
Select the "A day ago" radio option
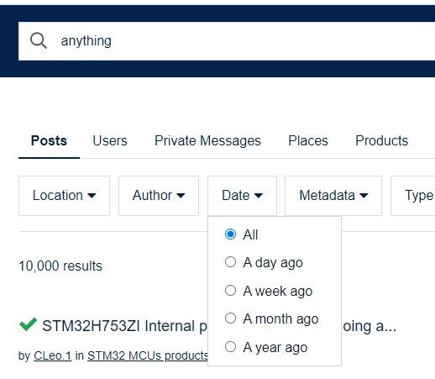click(230, 262)
